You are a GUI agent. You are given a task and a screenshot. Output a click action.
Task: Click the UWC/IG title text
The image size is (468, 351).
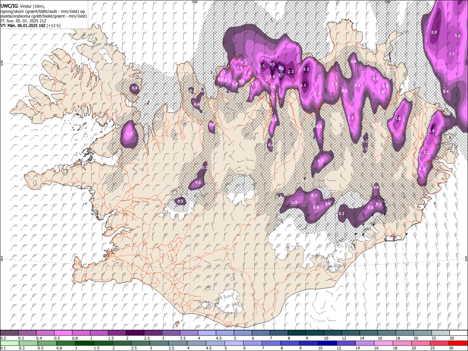click(9, 6)
